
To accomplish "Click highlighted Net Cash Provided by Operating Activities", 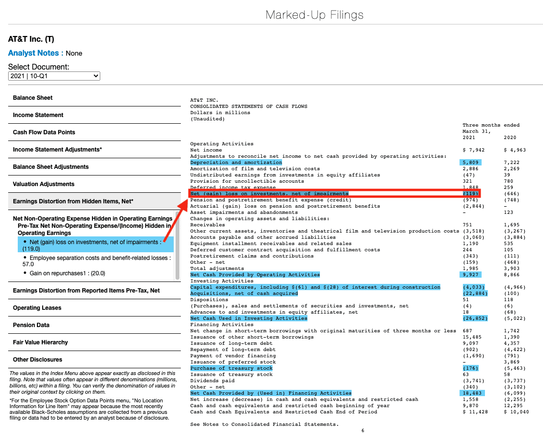I will tap(255, 274).
